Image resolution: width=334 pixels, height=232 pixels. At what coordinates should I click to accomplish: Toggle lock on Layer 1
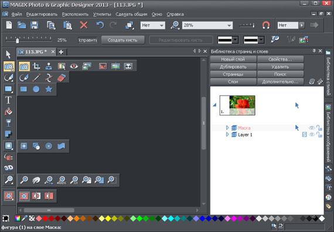(x=319, y=134)
